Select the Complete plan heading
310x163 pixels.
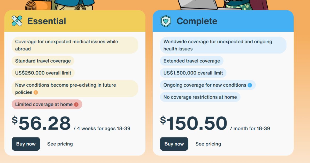point(197,21)
